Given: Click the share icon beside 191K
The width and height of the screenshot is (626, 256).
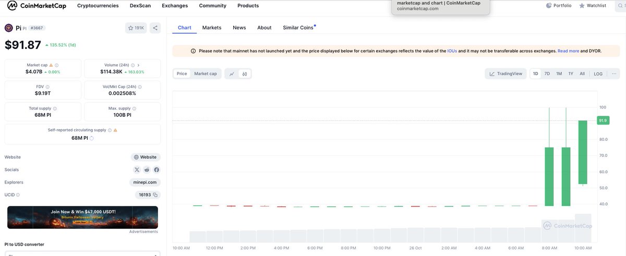Looking at the screenshot, I should click(155, 28).
